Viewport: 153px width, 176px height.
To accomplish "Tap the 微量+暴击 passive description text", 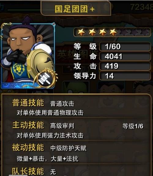I will [30, 159].
